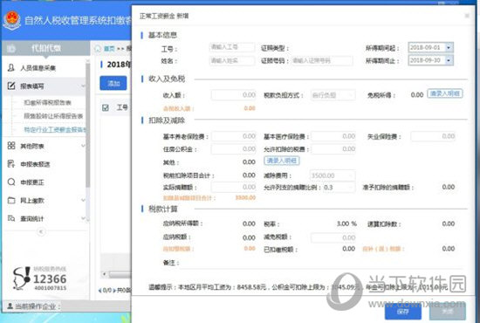
Task: Click the blue 添加 button
Action: click(113, 83)
